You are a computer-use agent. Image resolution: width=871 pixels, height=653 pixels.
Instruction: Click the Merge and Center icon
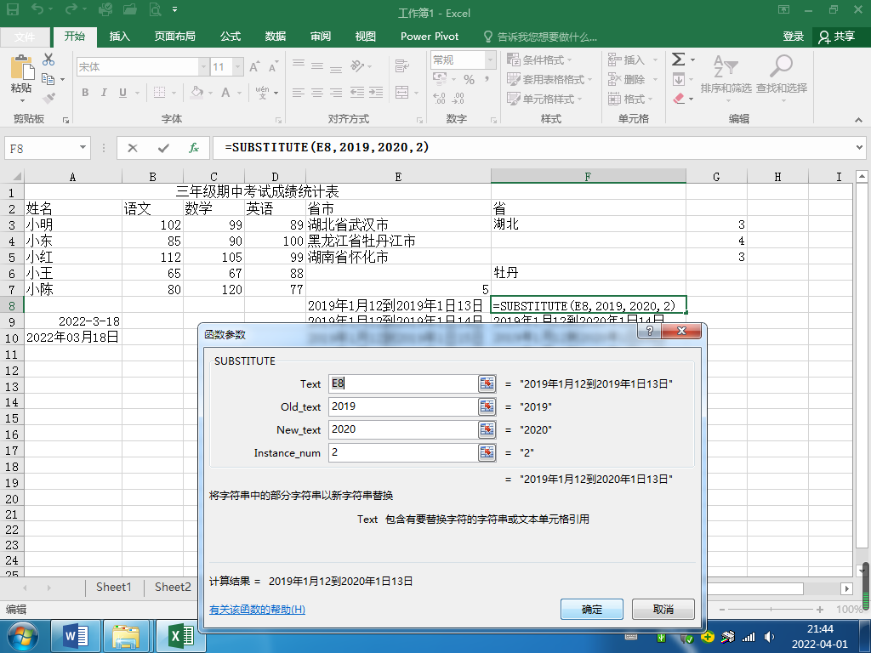[402, 92]
